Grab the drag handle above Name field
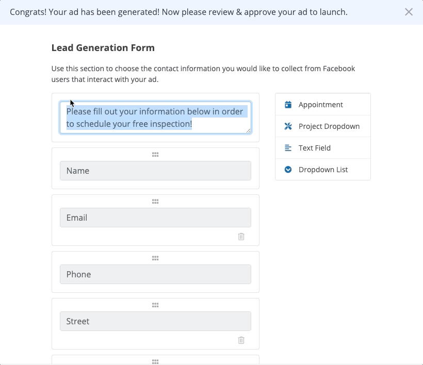Screen dimensions: 423x365 click(155, 154)
